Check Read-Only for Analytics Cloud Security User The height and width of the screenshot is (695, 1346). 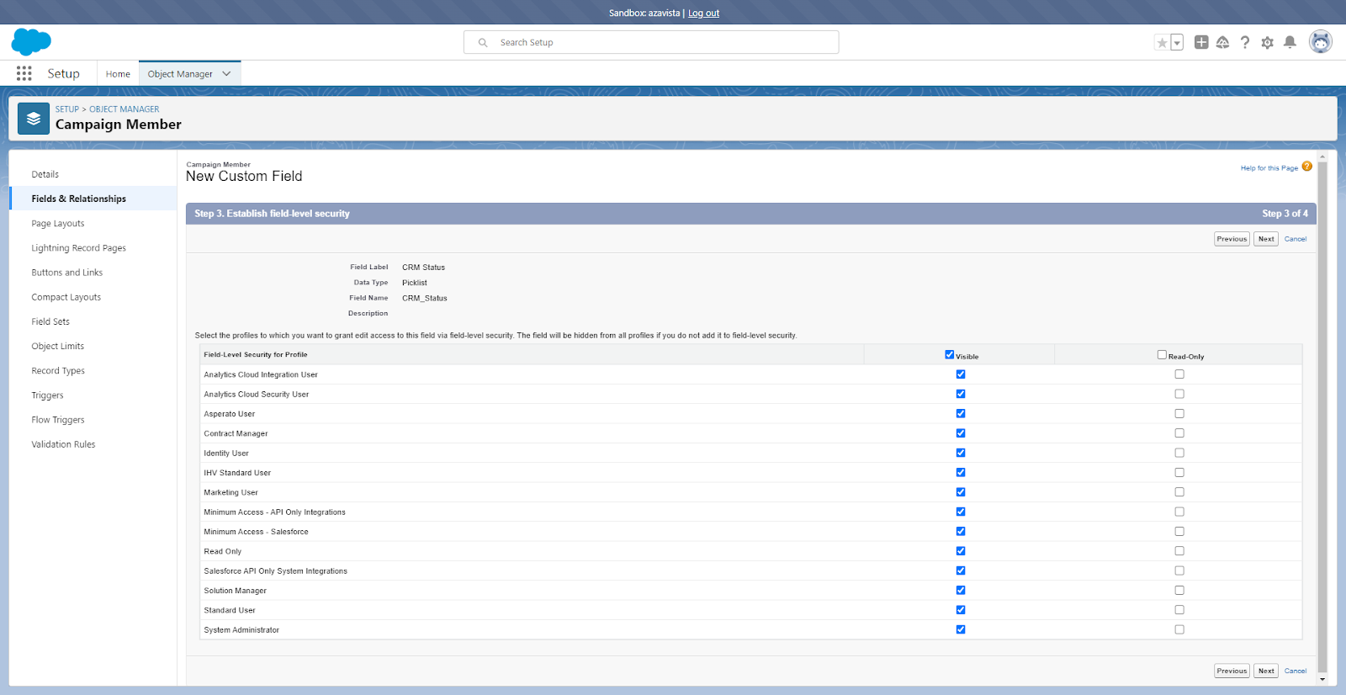[x=1179, y=394]
